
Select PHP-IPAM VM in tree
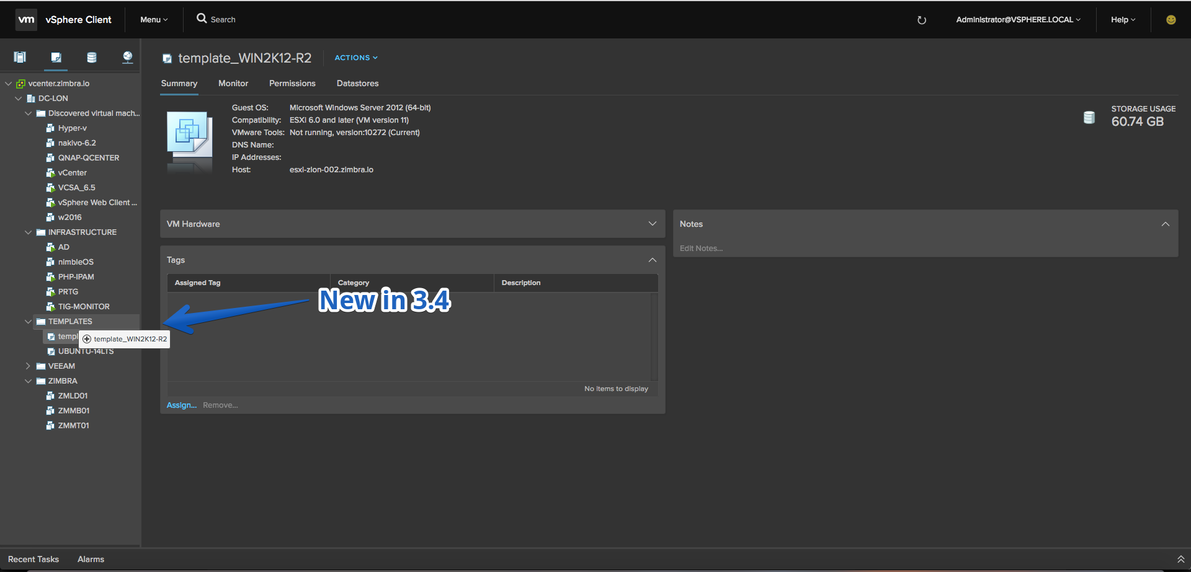coord(76,277)
